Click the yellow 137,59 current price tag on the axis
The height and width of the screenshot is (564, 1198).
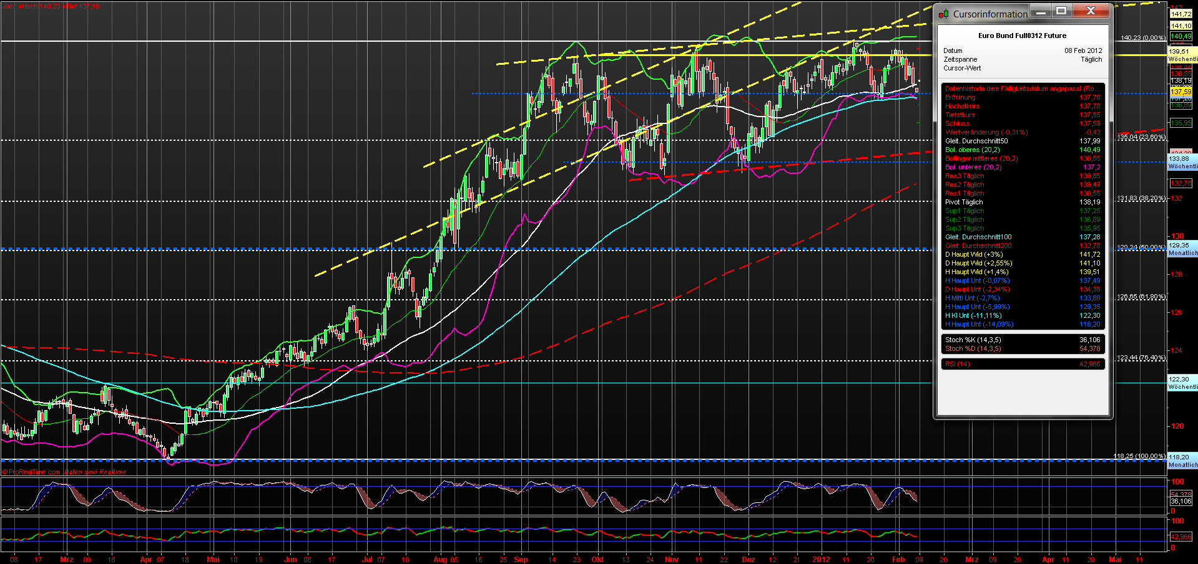click(1181, 92)
